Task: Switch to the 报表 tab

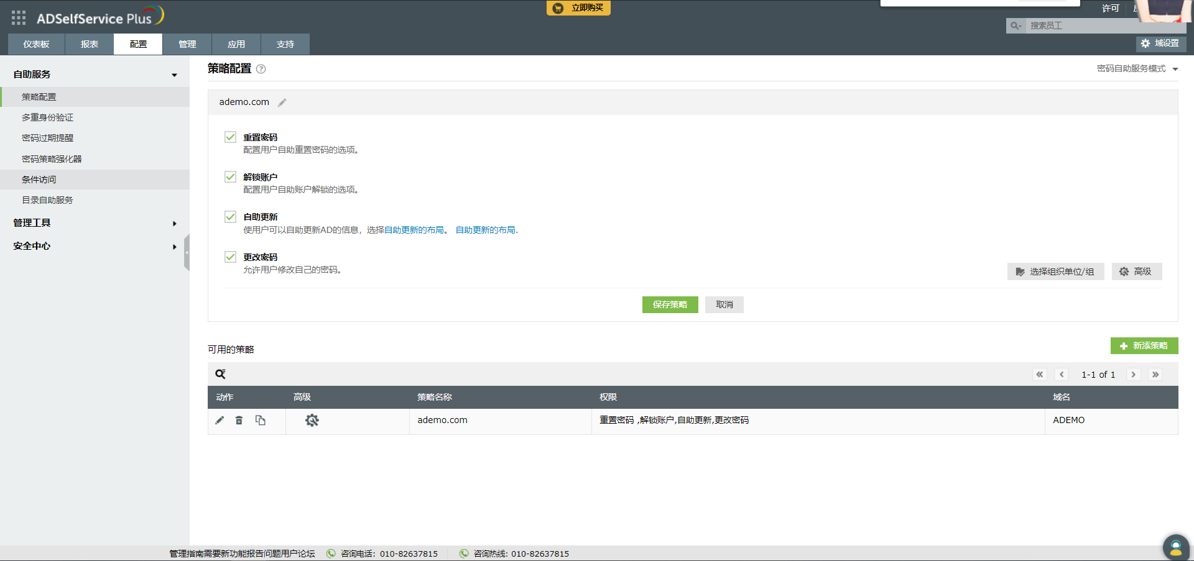Action: click(90, 44)
